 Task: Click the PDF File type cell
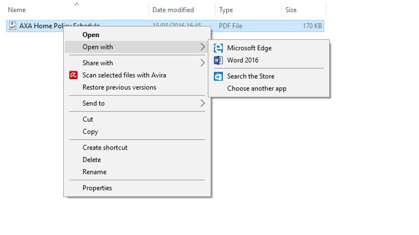click(230, 26)
